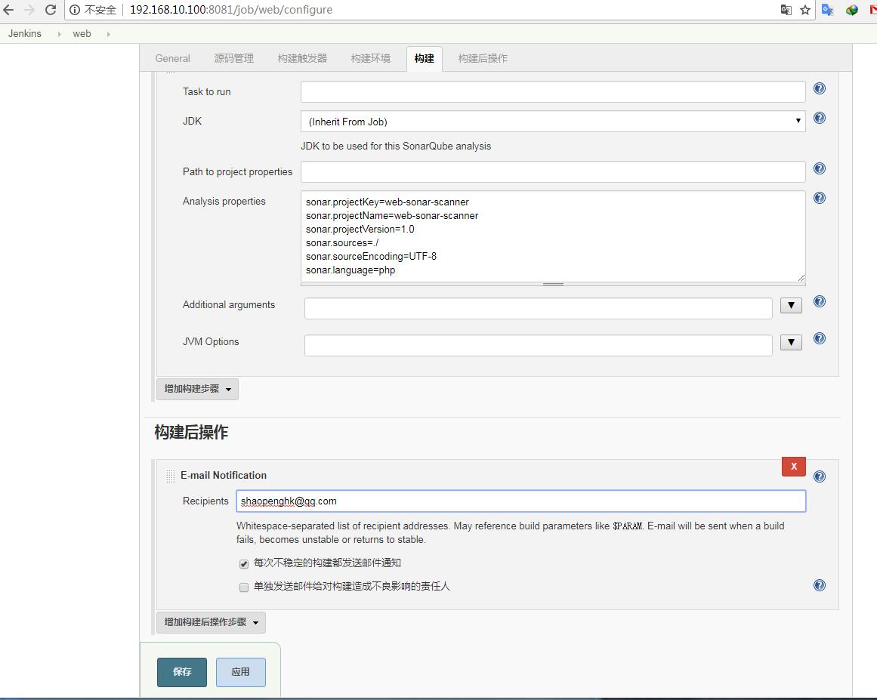877x700 pixels.
Task: Open 增加构建后操作步骤 dropdown menu
Action: tap(211, 622)
